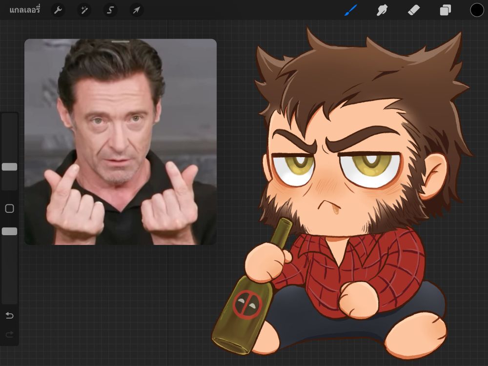
Task: Activate the Transform arrow tool
Action: coord(137,10)
